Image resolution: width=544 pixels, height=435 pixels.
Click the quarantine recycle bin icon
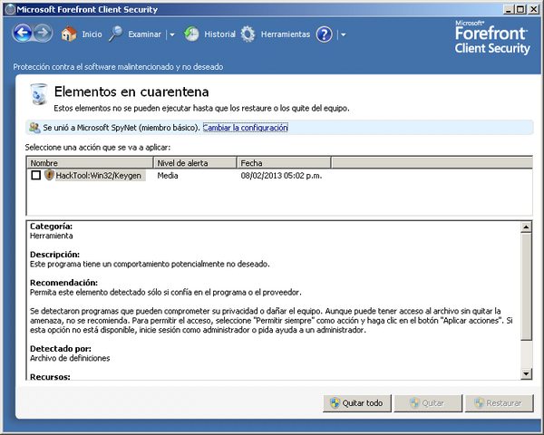click(x=38, y=94)
